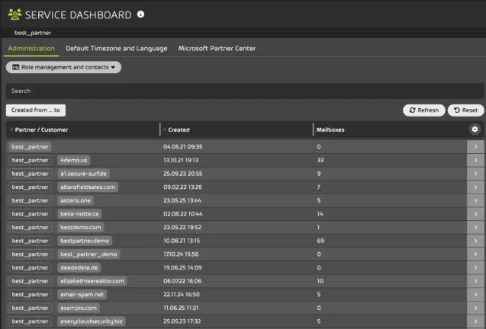Open the Administration tab
Screen dimensions: 486x329
pyautogui.click(x=31, y=48)
